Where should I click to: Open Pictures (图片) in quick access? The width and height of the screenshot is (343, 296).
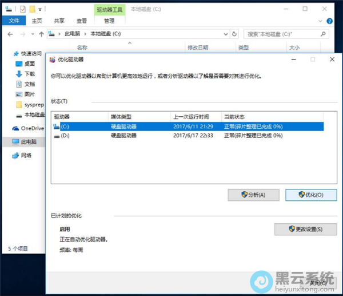click(x=19, y=94)
